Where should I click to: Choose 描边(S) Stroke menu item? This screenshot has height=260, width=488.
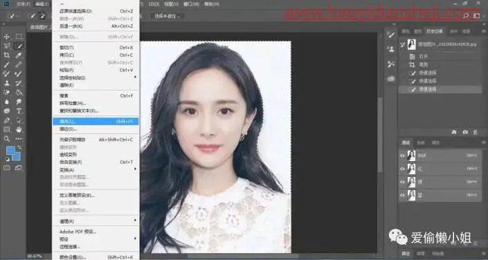(x=96, y=129)
